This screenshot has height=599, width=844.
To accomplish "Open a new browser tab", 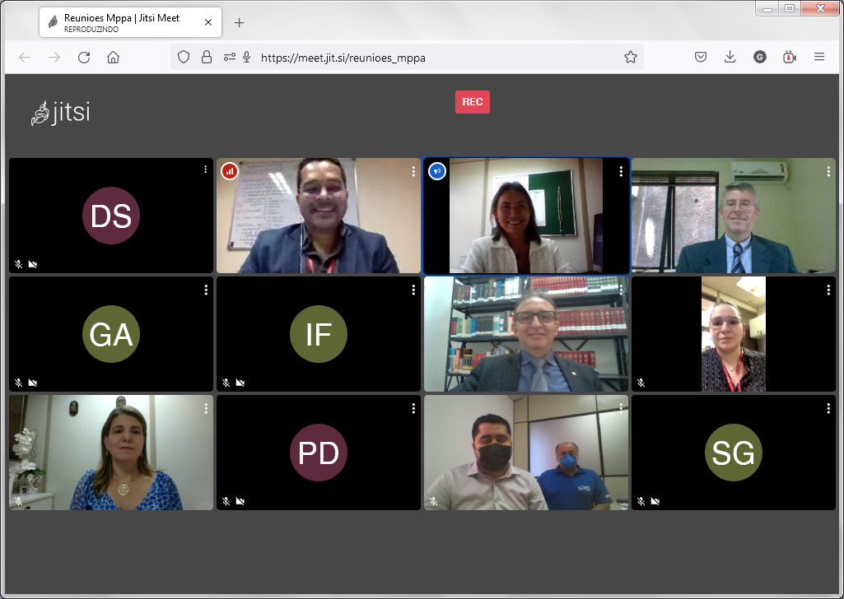I will (240, 22).
